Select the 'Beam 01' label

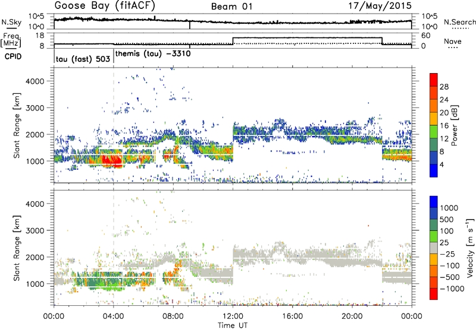232,7
